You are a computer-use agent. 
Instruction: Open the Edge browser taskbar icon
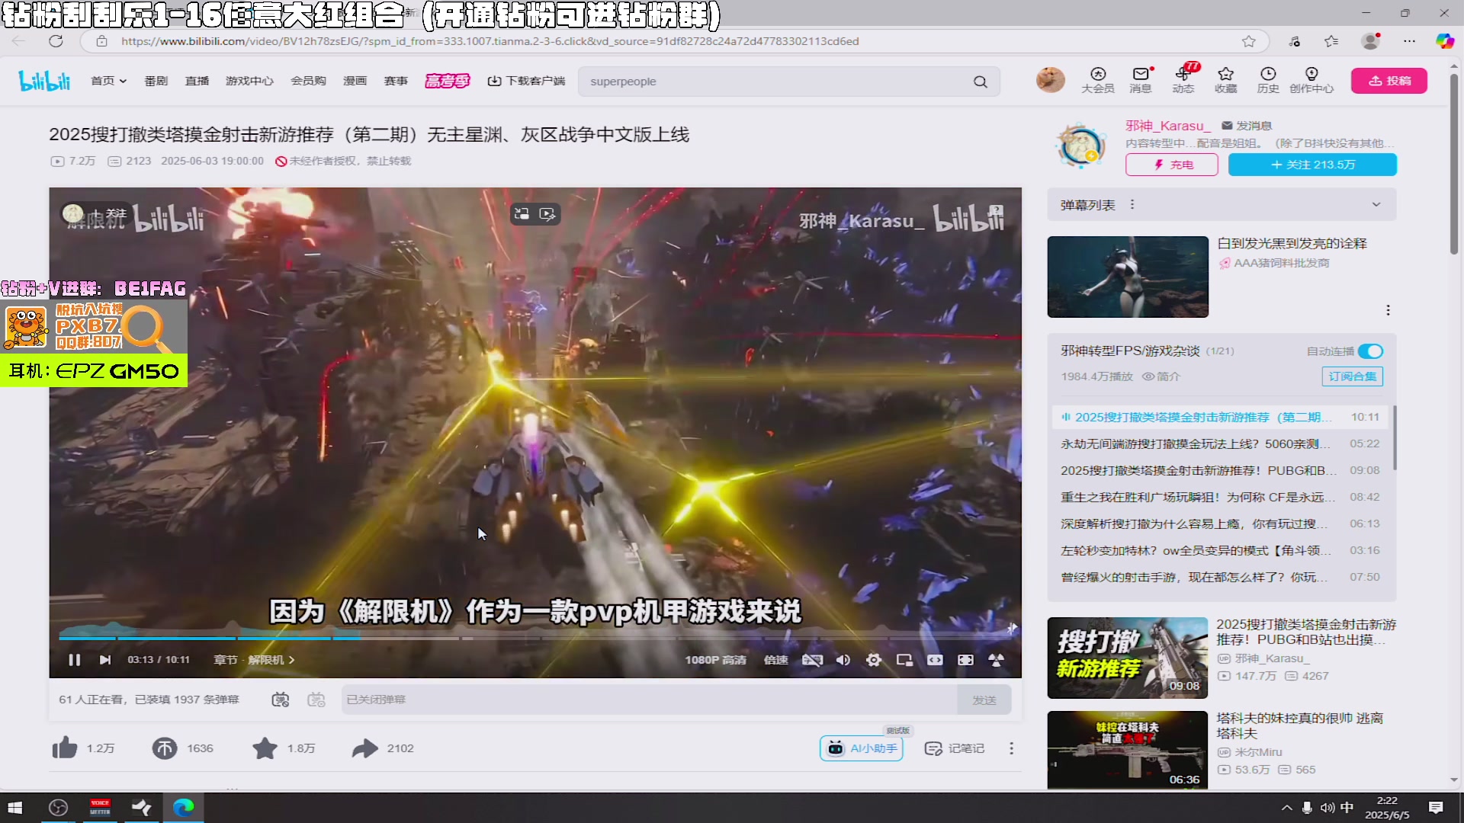point(183,808)
